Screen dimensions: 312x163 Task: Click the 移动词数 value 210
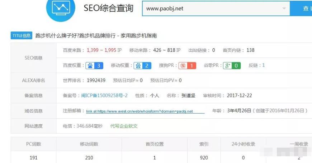89,158
